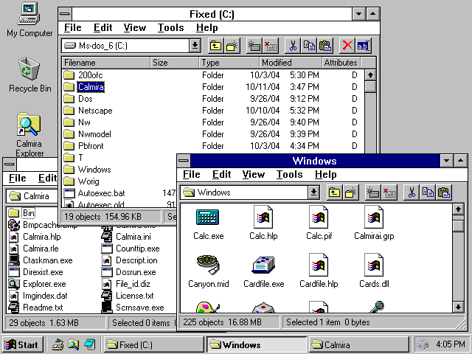The width and height of the screenshot is (472, 354).
Task: Create new folder in Fixed (C:) toolbar
Action: point(232,46)
